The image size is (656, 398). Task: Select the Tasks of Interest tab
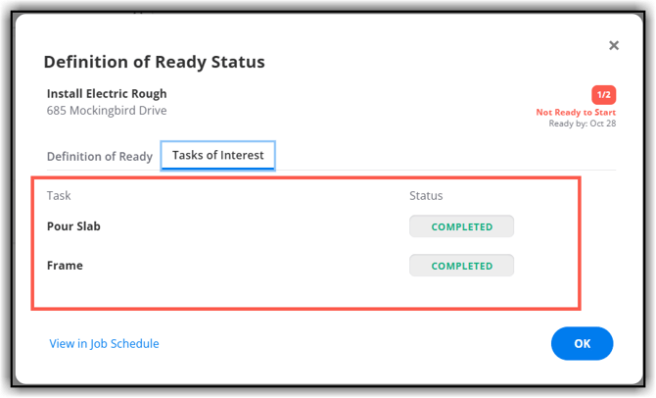click(x=218, y=155)
